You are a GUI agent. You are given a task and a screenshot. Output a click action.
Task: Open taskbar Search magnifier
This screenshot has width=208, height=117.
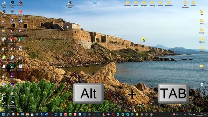[x=8, y=114]
